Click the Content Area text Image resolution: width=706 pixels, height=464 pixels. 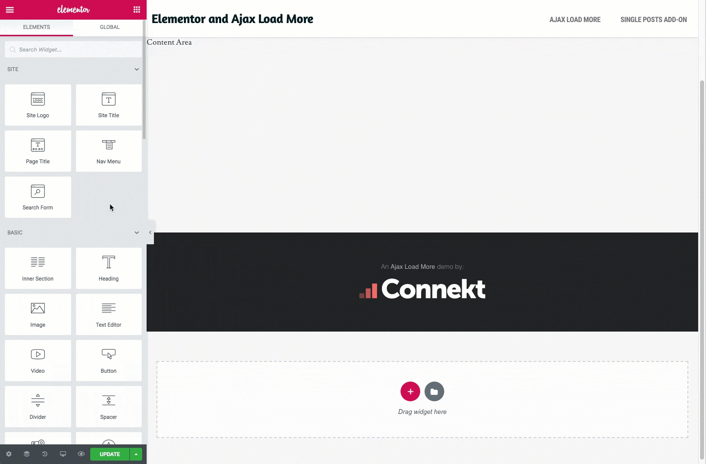[x=169, y=42]
